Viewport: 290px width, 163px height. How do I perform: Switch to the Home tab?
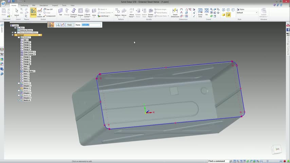point(14,5)
